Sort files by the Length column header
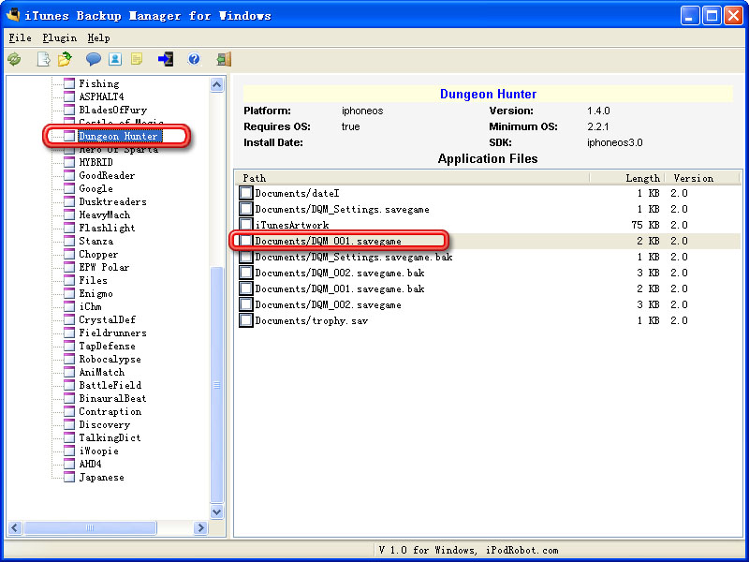 [627, 178]
